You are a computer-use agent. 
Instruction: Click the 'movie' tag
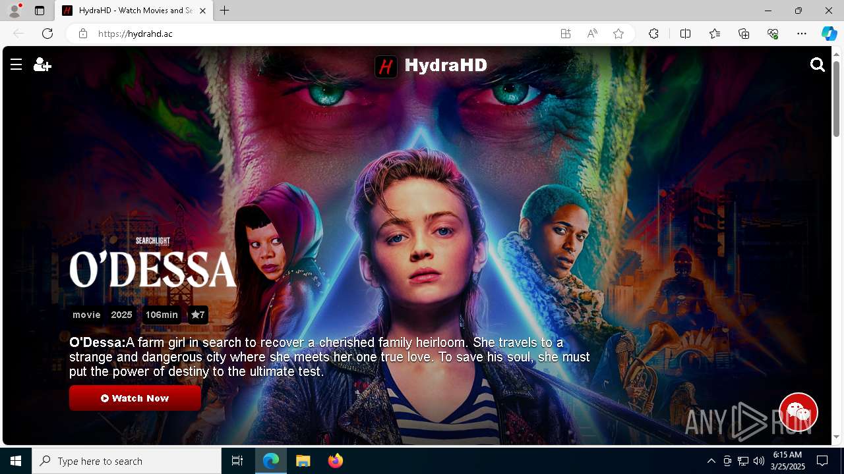click(x=86, y=315)
